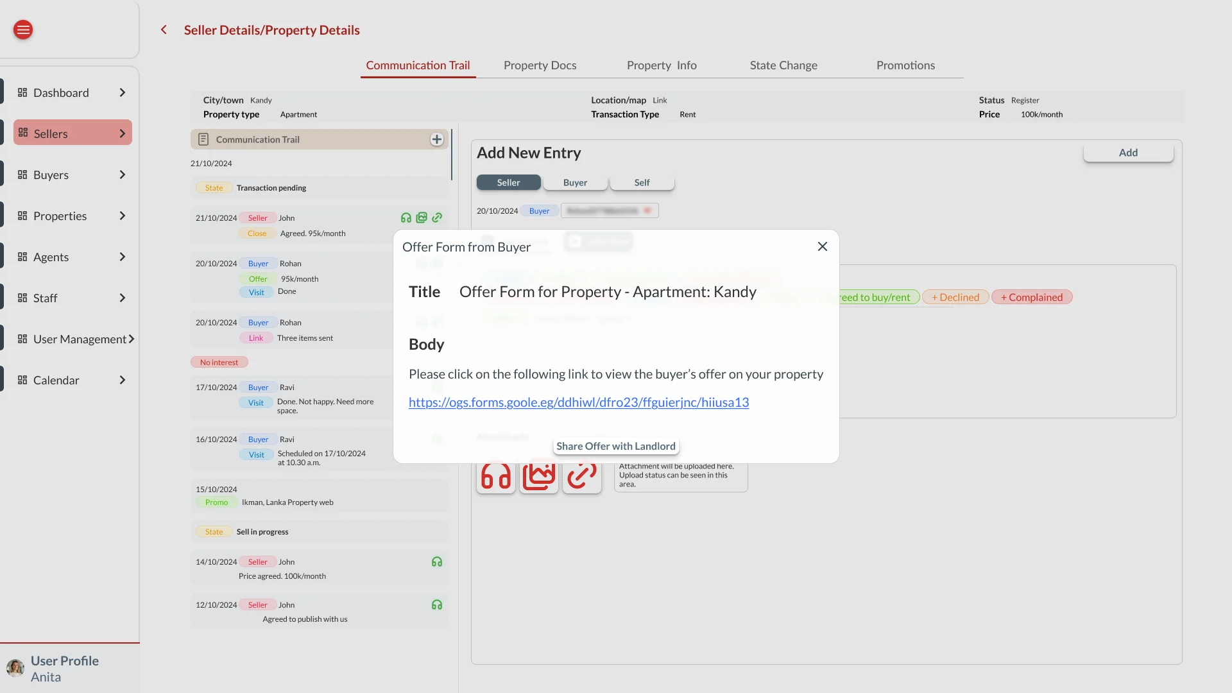Click the State tag for Transaction pending
This screenshot has height=693, width=1232.
pyautogui.click(x=214, y=188)
